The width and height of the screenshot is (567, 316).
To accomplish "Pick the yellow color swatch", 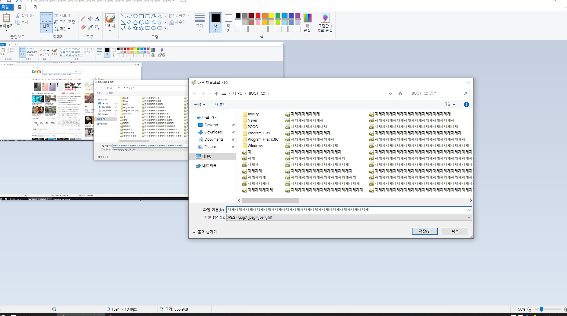I will 271,16.
